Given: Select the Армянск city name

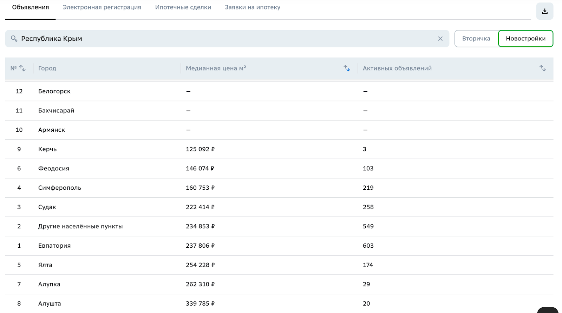Looking at the screenshot, I should (52, 130).
